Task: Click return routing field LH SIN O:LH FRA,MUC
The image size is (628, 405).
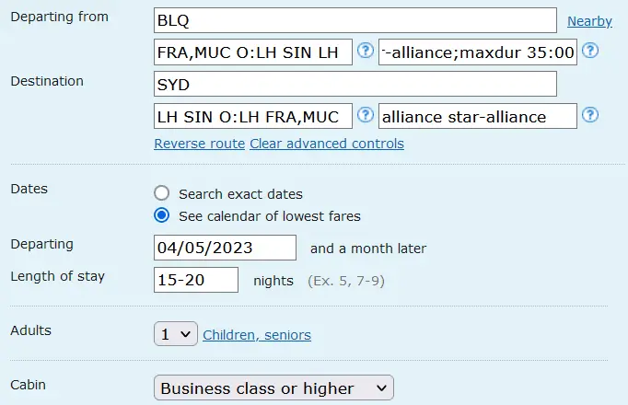Action: (x=253, y=116)
